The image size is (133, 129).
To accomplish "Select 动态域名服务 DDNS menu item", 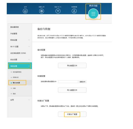I will 18,53.
